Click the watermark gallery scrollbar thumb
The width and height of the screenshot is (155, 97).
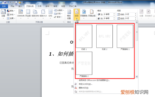coord(137,32)
